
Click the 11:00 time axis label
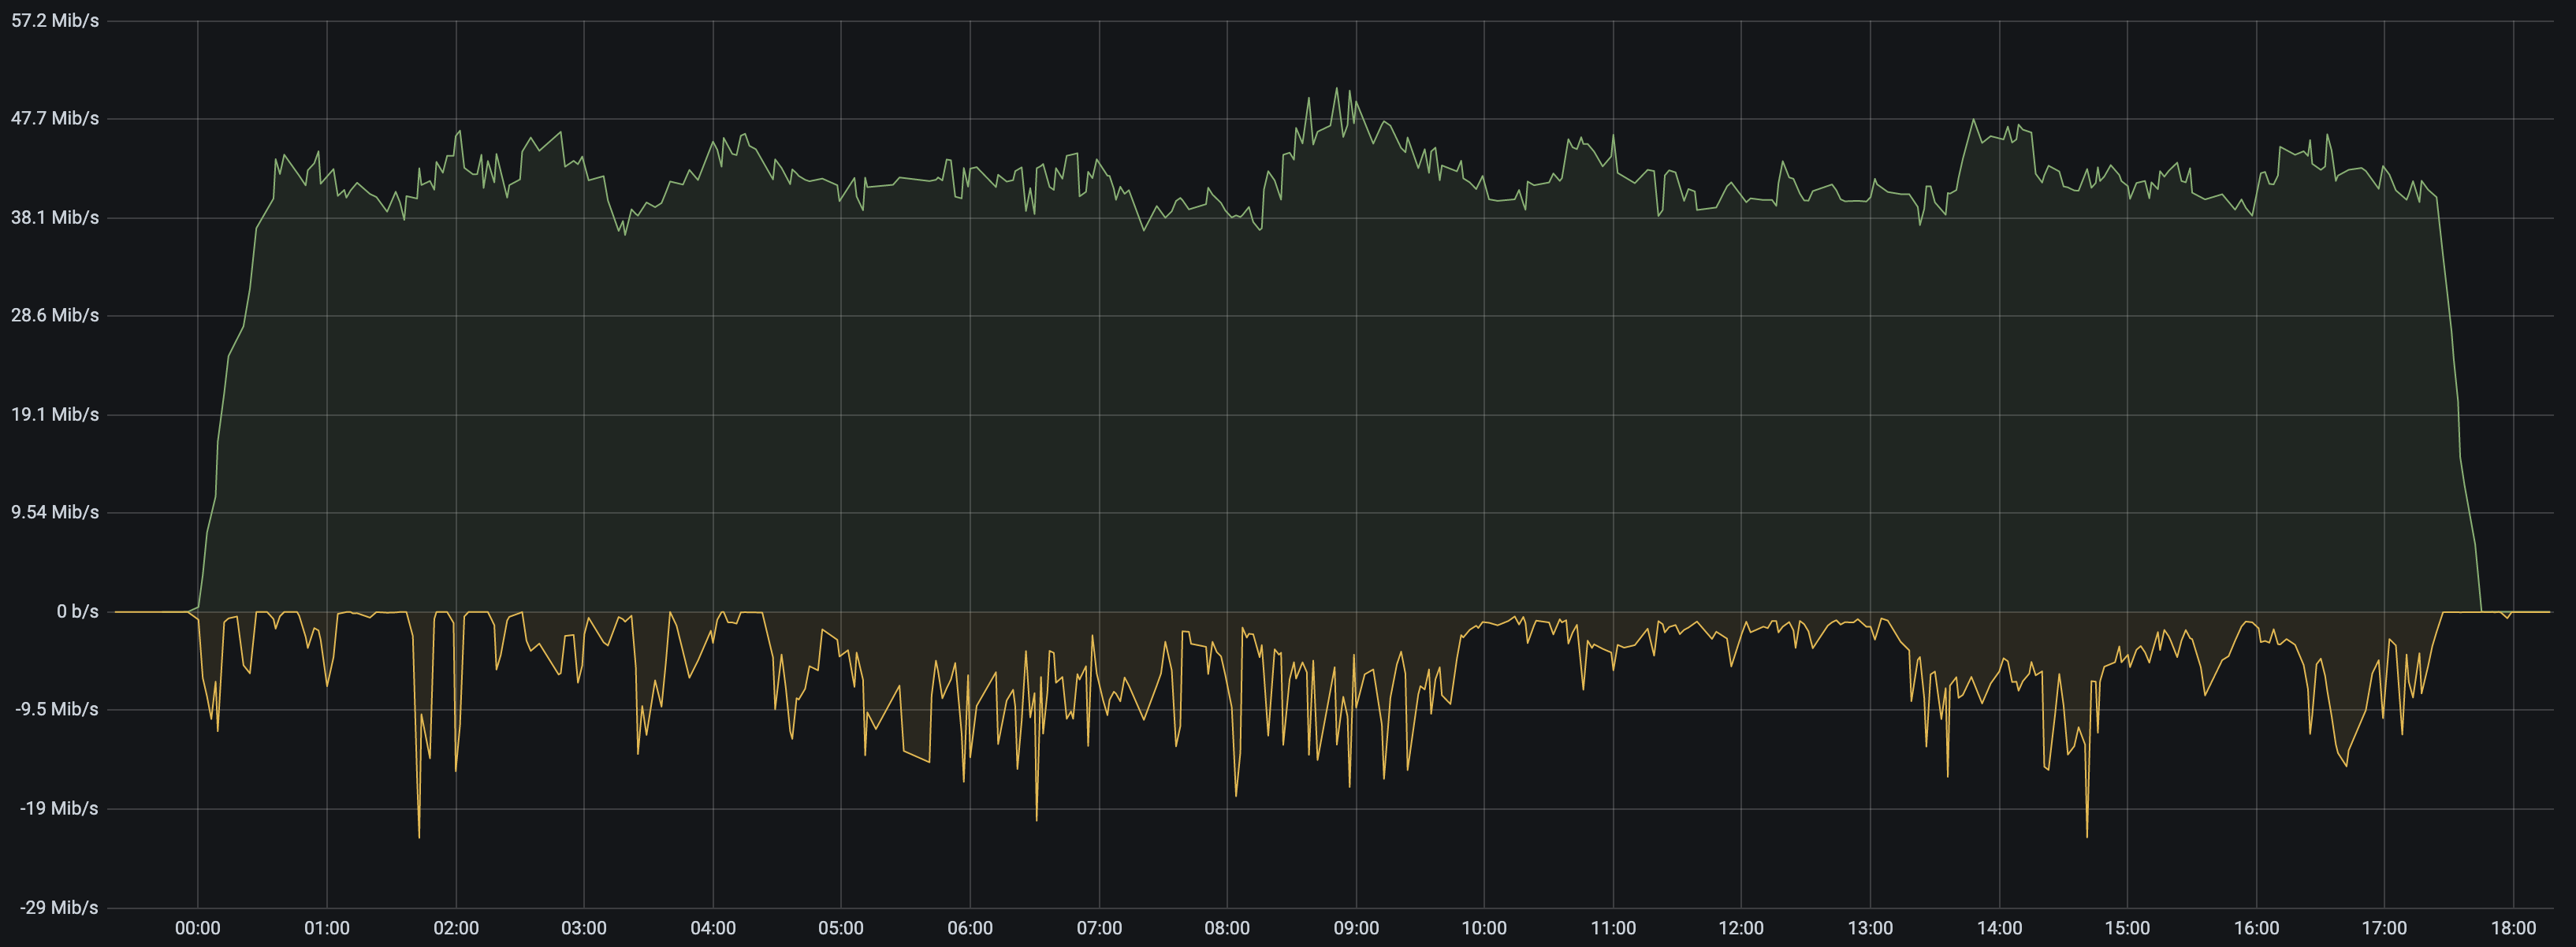point(1613,928)
